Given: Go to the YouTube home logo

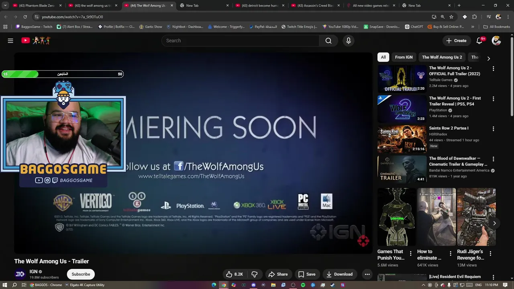Looking at the screenshot, I should click(36, 41).
